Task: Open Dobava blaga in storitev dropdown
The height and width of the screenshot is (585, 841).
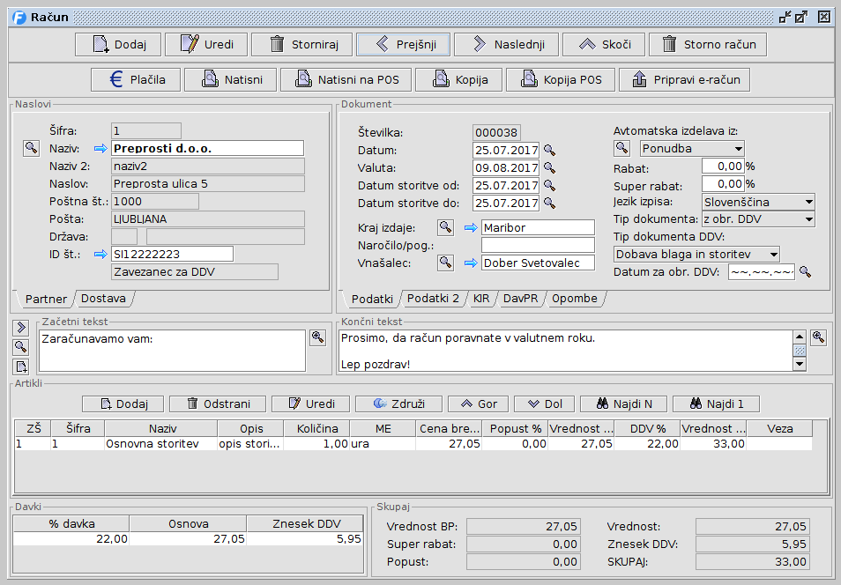Action: [696, 254]
